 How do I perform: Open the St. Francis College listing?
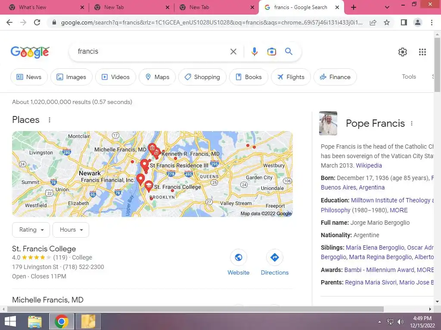44,249
